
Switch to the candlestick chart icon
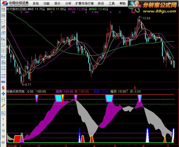point(3,27)
